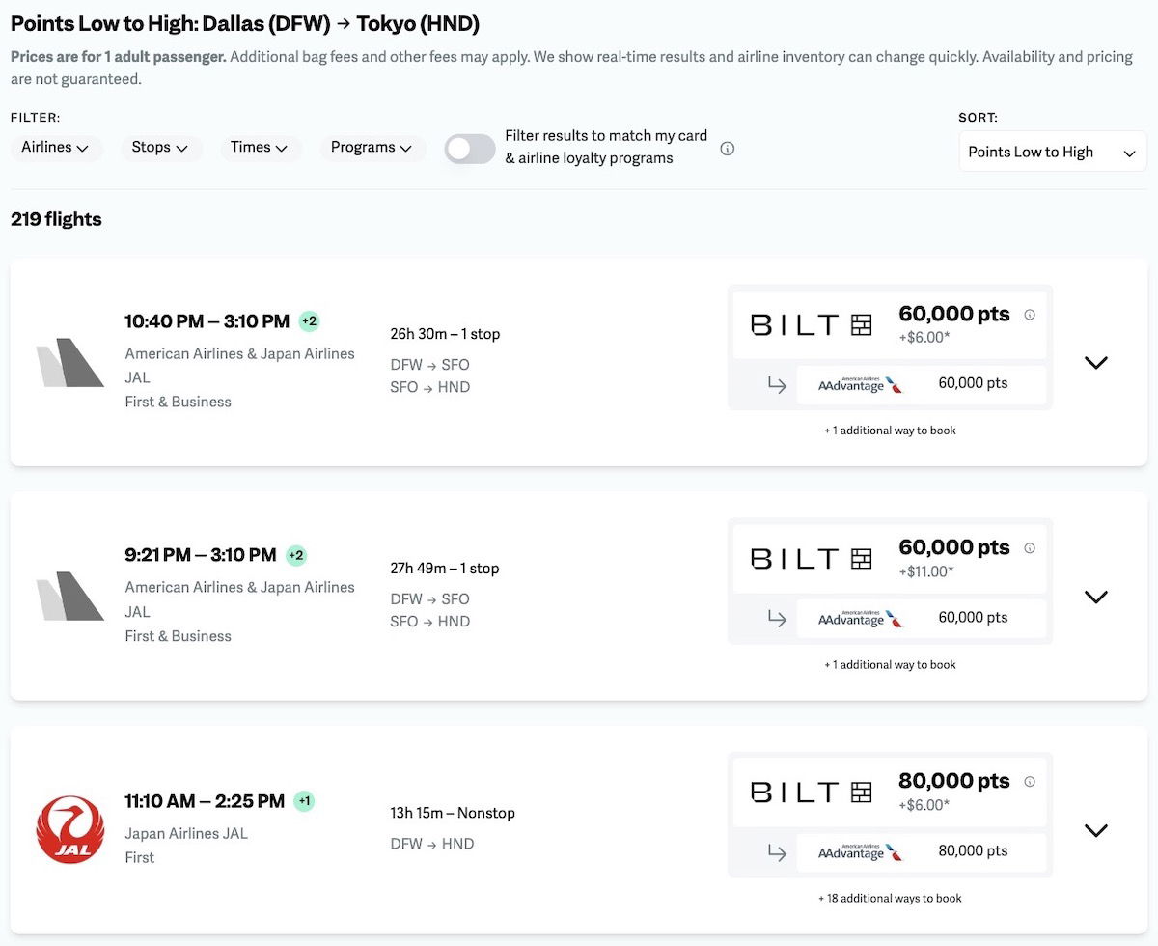Screen dimensions: 1158x946
Task: Click airline tail logo of 9:21 PM flight
Action: (x=69, y=597)
